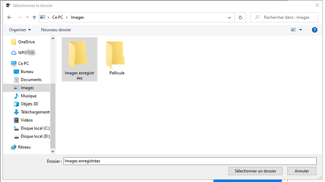325x182 pixels.
Task: Open the address bar history dropdown
Action: tap(229, 18)
